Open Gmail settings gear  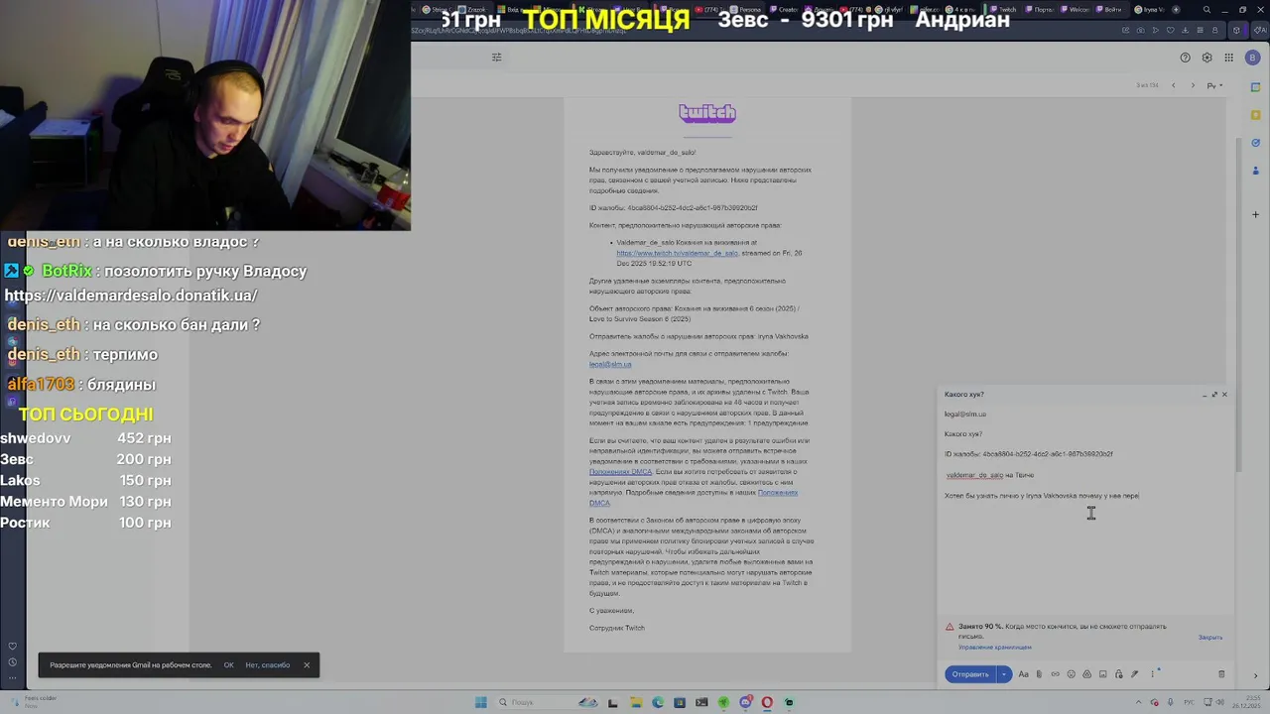[1206, 58]
